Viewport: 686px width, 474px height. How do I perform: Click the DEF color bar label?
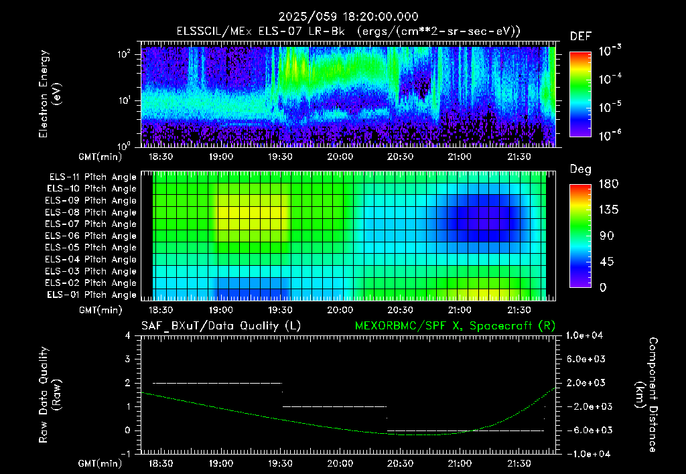tap(581, 36)
